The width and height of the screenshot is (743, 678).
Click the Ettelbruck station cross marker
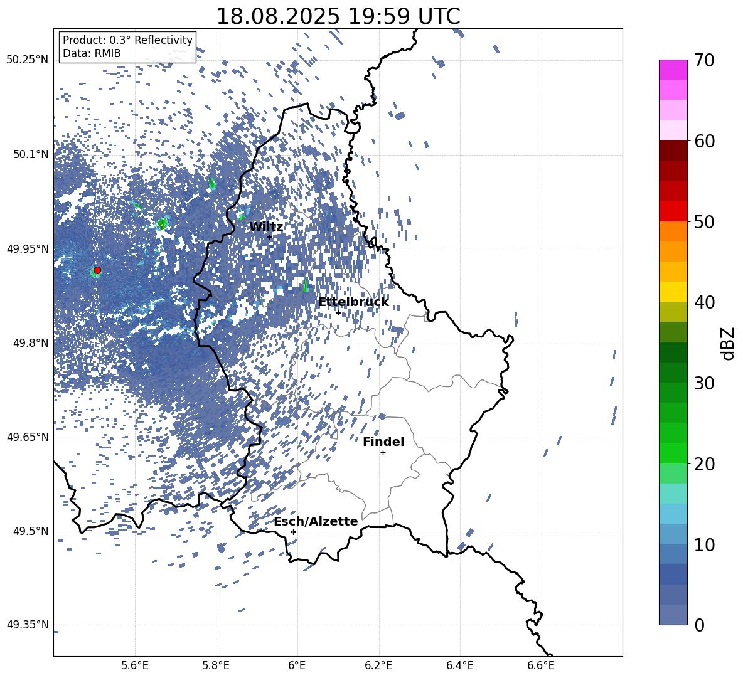pyautogui.click(x=338, y=312)
